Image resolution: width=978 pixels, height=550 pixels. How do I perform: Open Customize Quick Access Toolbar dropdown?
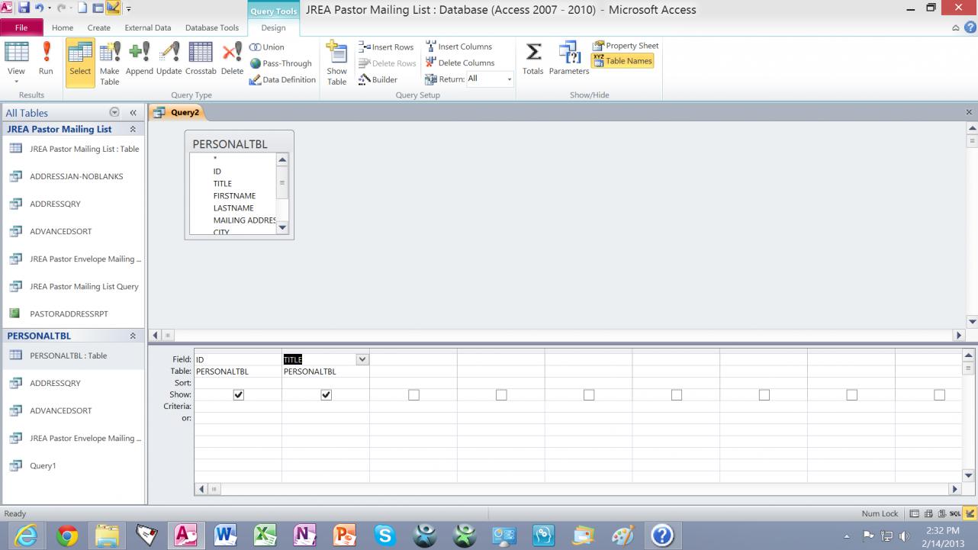point(129,9)
